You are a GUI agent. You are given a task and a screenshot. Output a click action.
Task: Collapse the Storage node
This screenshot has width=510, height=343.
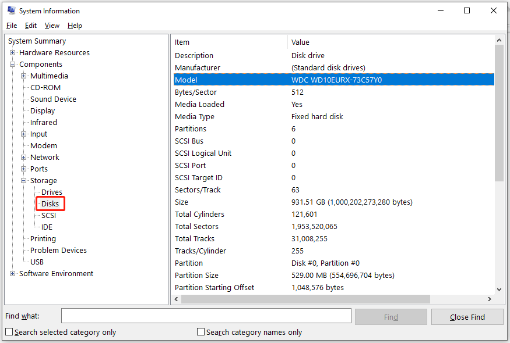coord(22,180)
